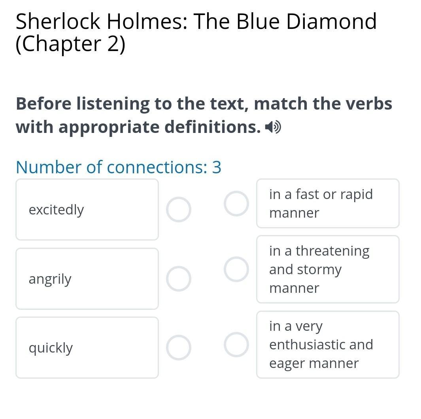Click the word 'Diamond' in the title
Image resolution: width=421 pixels, height=419 pixels.
point(331,21)
